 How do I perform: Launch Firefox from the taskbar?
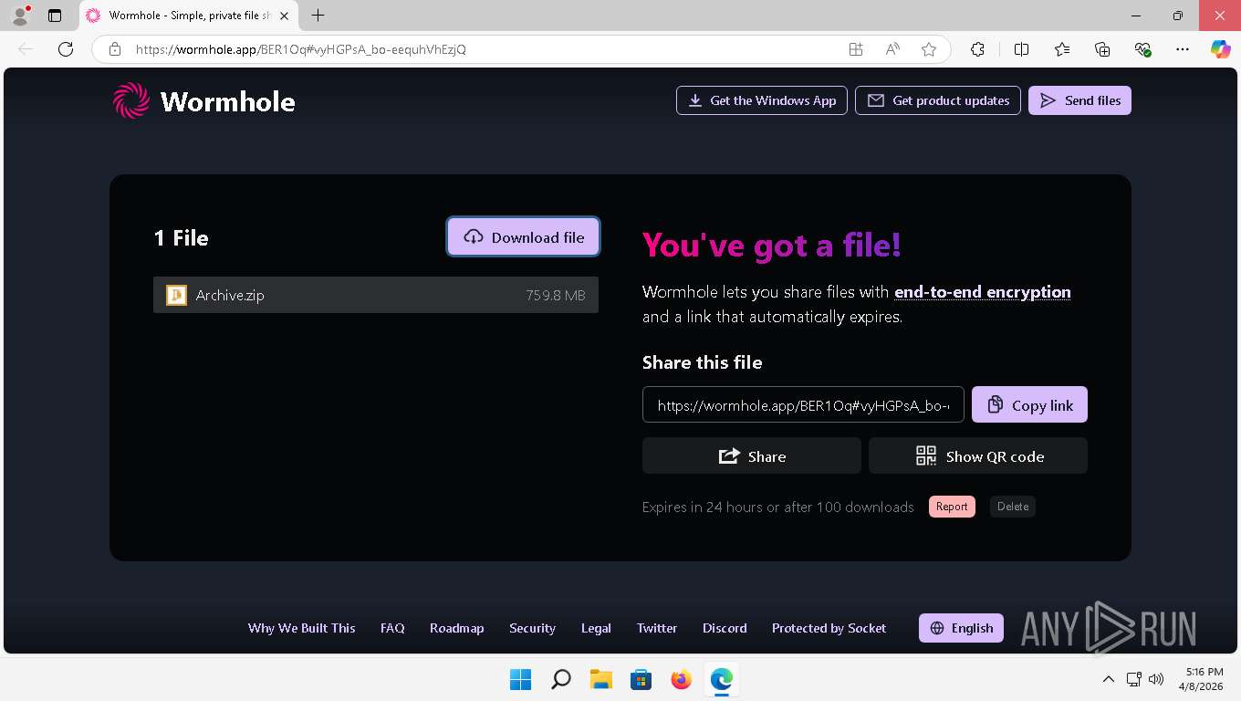tap(681, 679)
